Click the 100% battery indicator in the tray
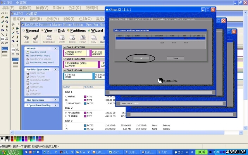Screen dimensions: 248x155 201,152
